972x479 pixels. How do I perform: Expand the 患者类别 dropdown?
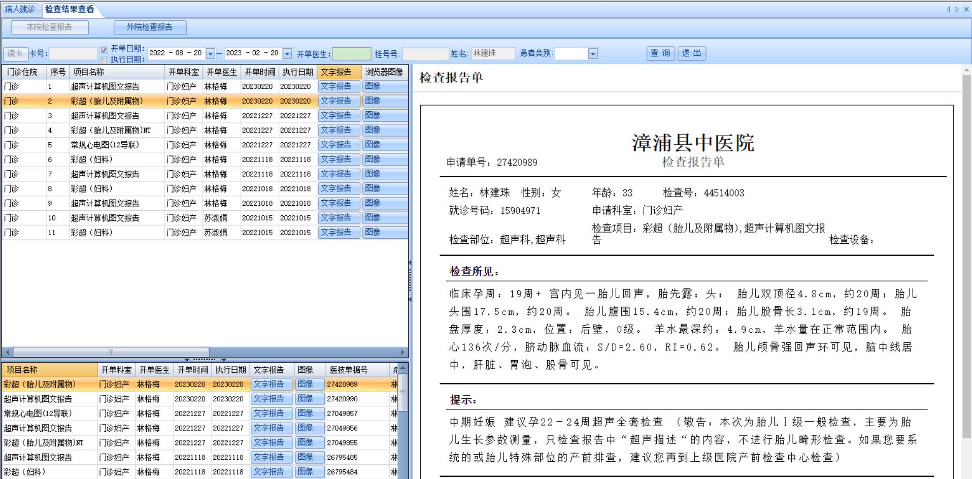(593, 54)
